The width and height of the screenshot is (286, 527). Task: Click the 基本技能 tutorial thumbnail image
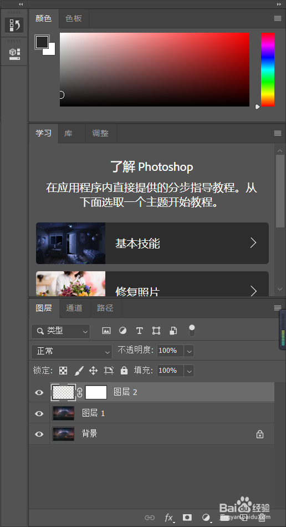(70, 243)
